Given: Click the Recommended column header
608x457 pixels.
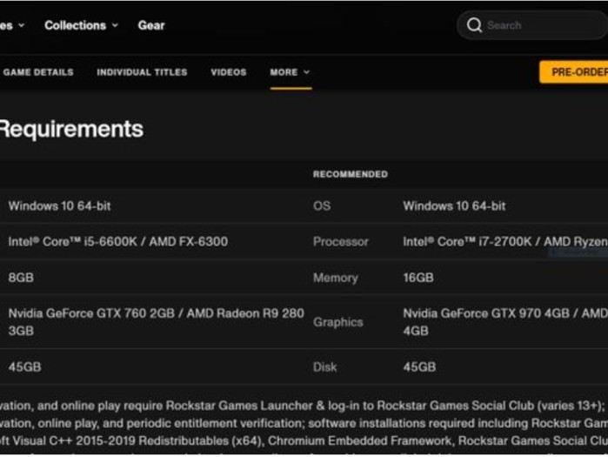Looking at the screenshot, I should pyautogui.click(x=351, y=174).
